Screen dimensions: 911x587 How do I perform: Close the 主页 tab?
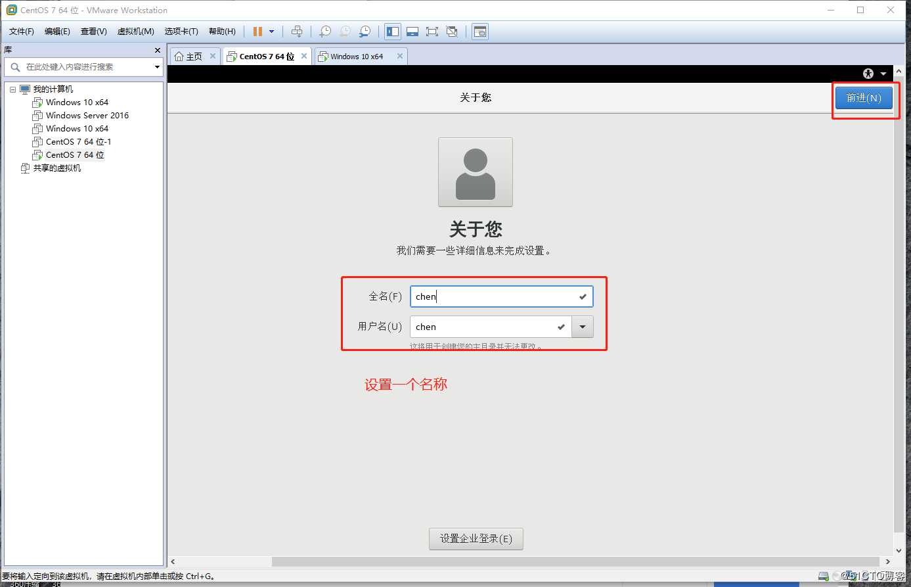[x=213, y=57]
